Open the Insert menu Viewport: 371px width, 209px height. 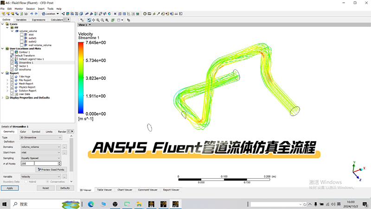tap(41, 9)
